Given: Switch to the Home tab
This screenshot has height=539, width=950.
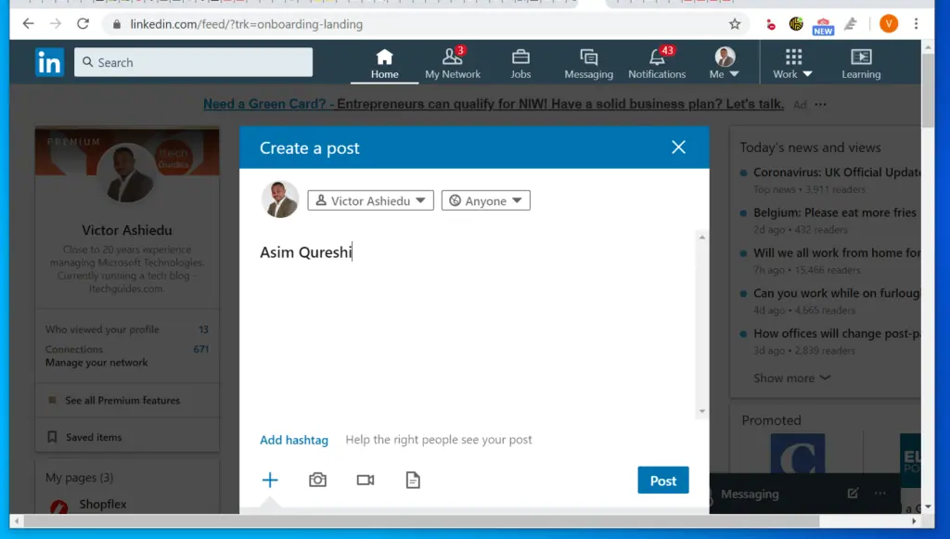Looking at the screenshot, I should [383, 61].
